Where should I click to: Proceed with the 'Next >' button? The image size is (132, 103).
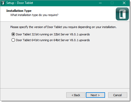[95, 95]
